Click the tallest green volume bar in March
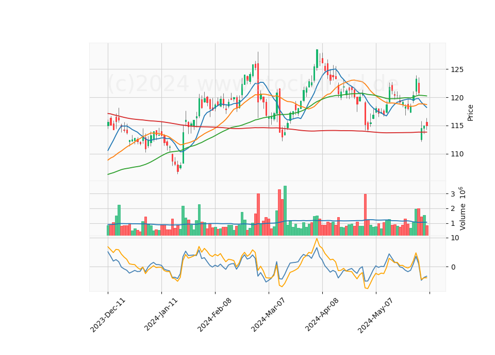The width and height of the screenshot is (495, 355). [285, 211]
